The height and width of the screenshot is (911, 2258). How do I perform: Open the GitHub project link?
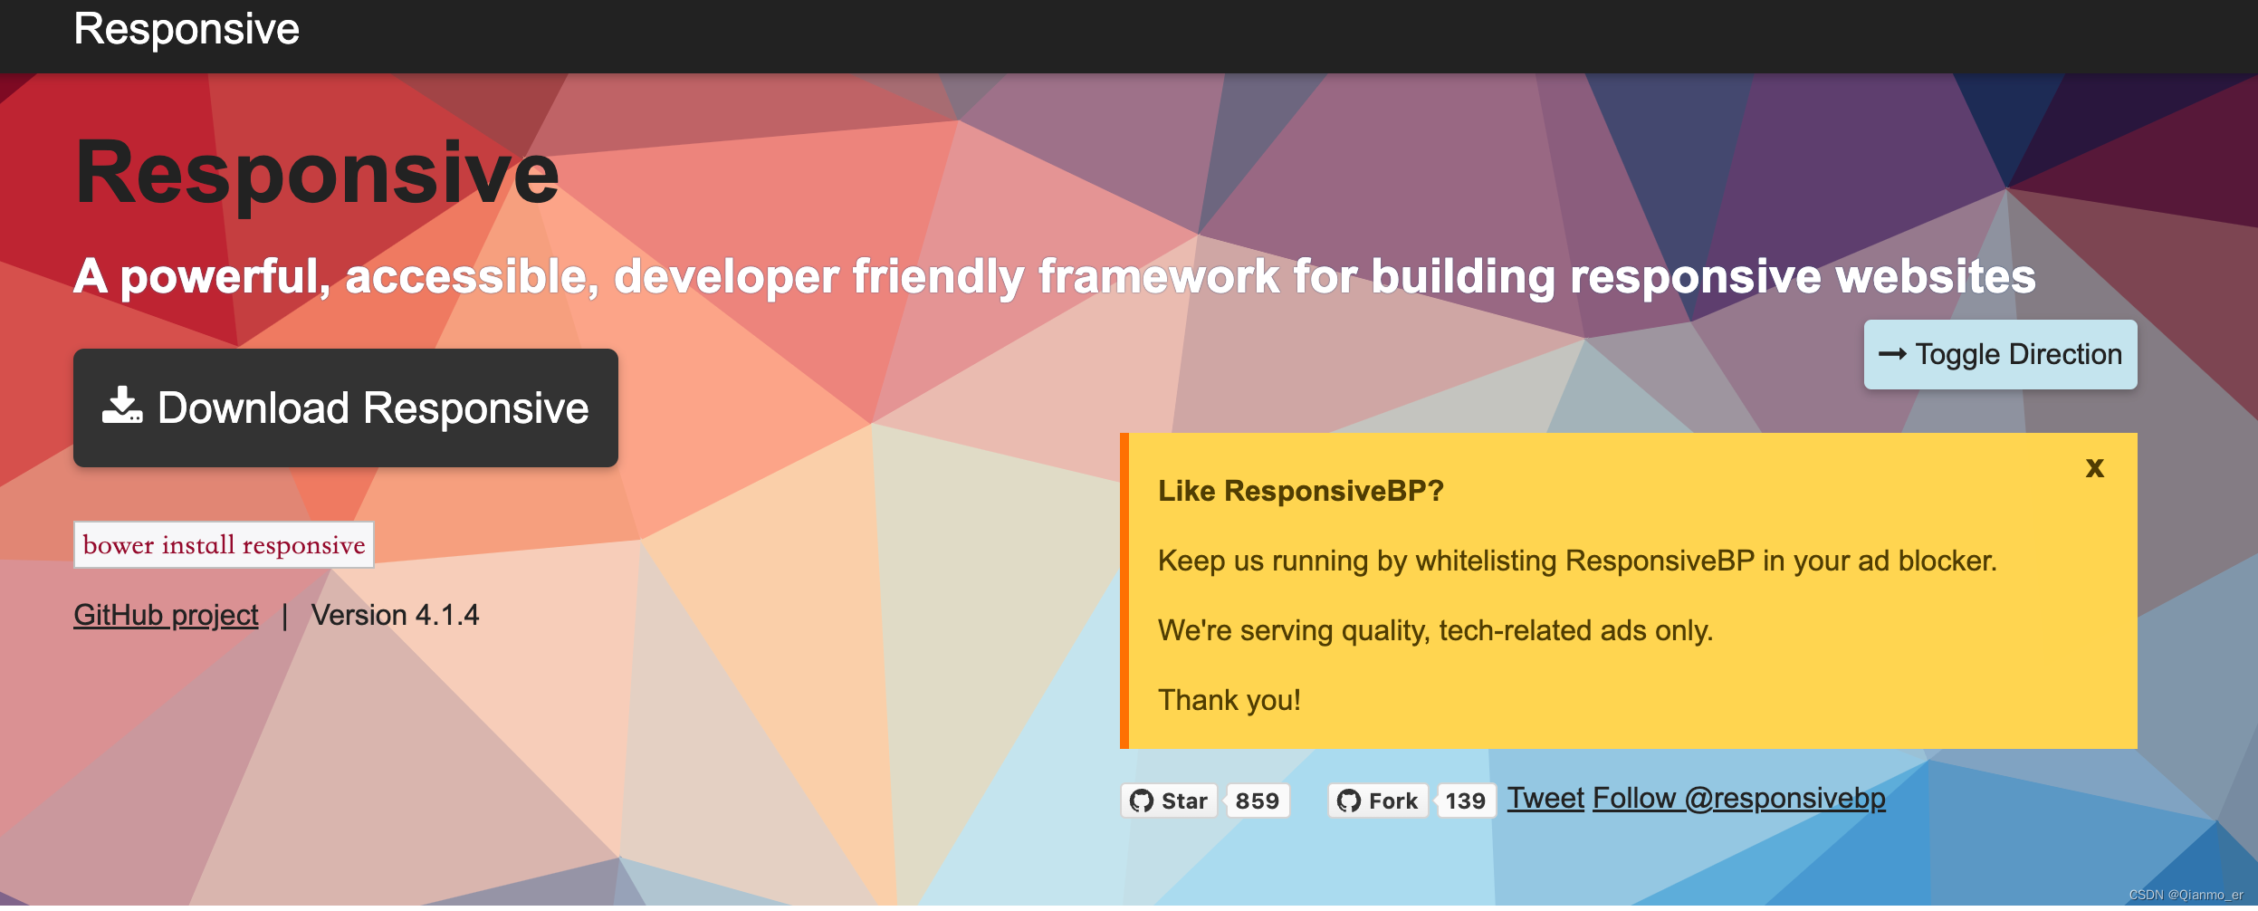click(166, 616)
